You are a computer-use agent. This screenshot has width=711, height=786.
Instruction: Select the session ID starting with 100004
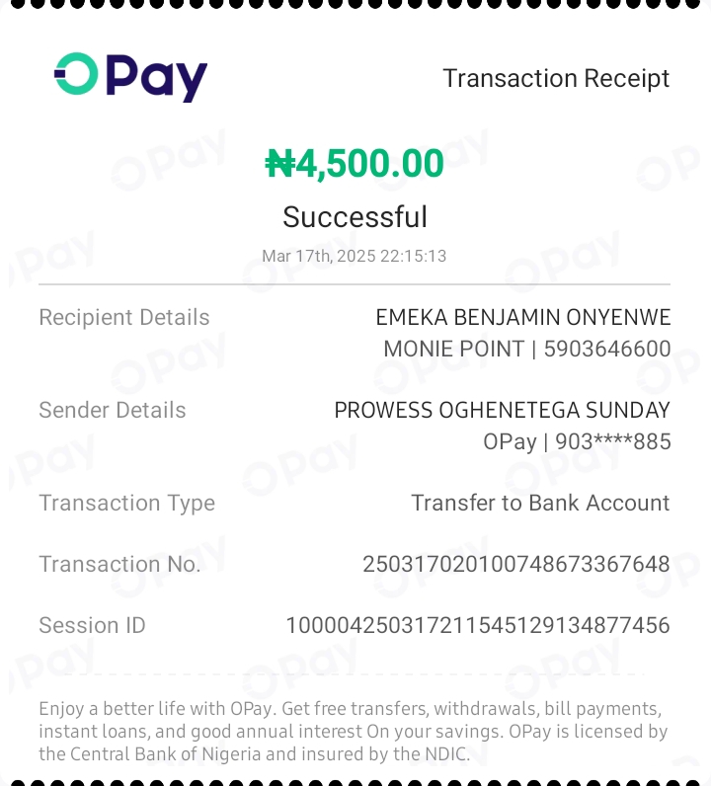(477, 625)
